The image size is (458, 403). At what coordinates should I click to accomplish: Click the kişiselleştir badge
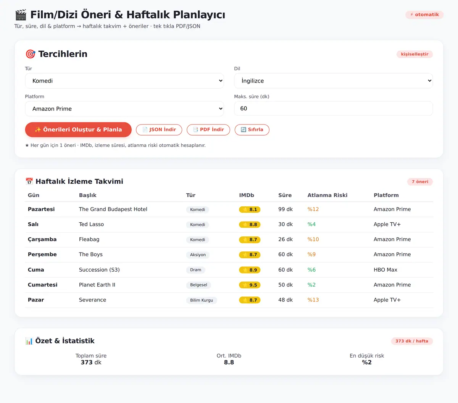pos(414,54)
